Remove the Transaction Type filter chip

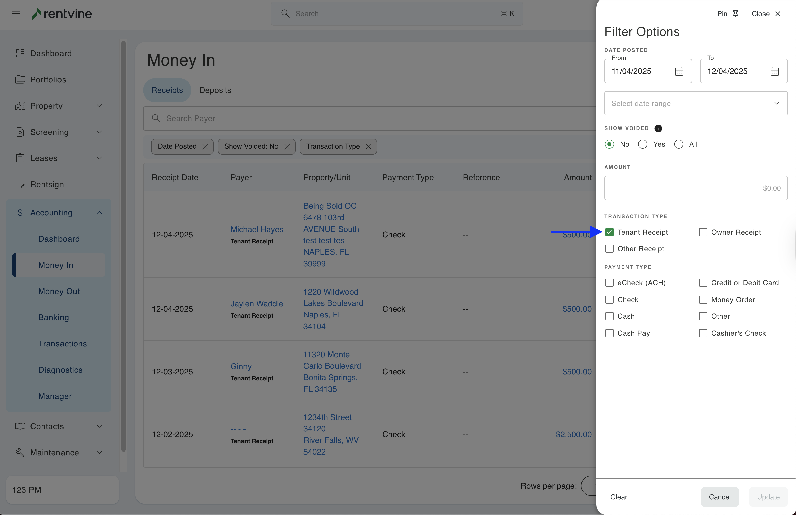368,147
